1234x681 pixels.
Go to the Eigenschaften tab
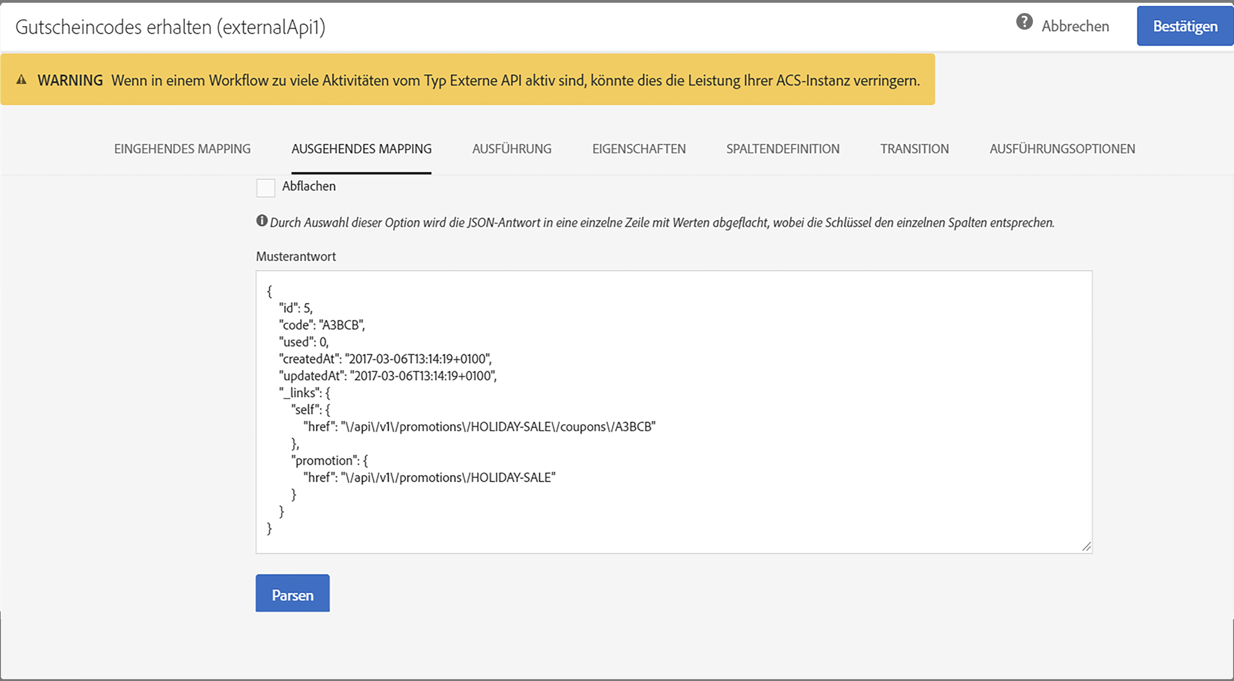click(638, 149)
